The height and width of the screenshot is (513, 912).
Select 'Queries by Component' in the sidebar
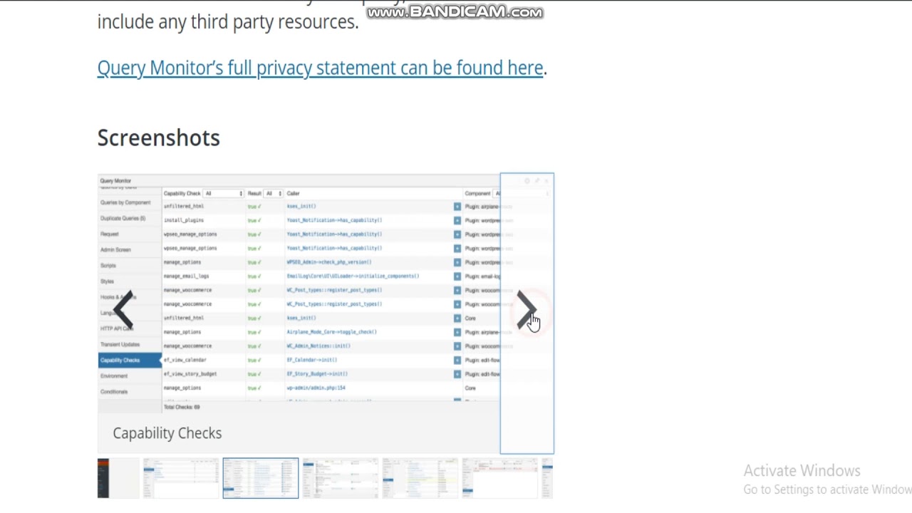click(125, 203)
